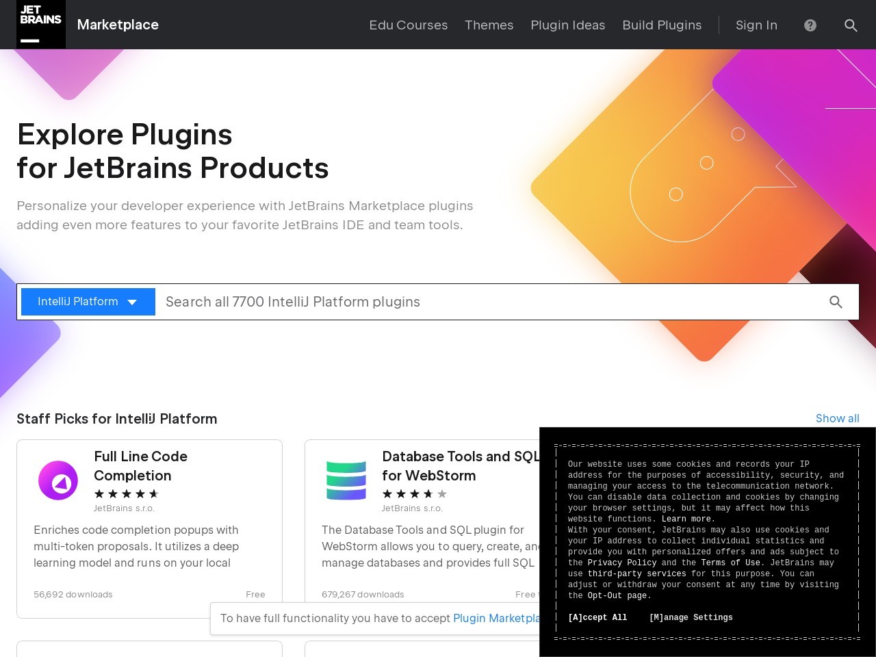The height and width of the screenshot is (657, 876).
Task: Click the Full Line Code Completion plugin icon
Action: tap(58, 480)
